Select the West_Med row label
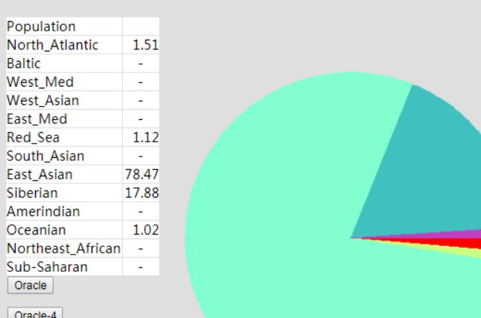Image resolution: width=481 pixels, height=318 pixels. coord(64,82)
